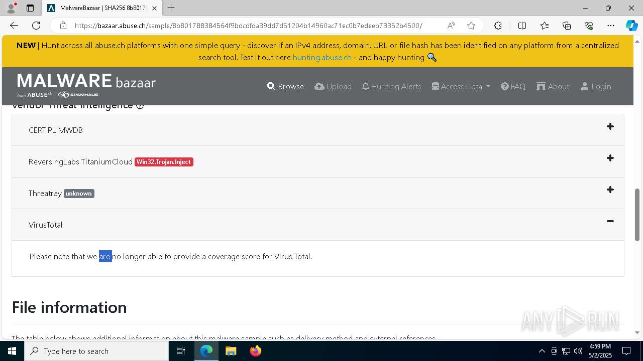Click the taskbar search box
Viewport: 643px width, 361px height.
click(x=96, y=351)
